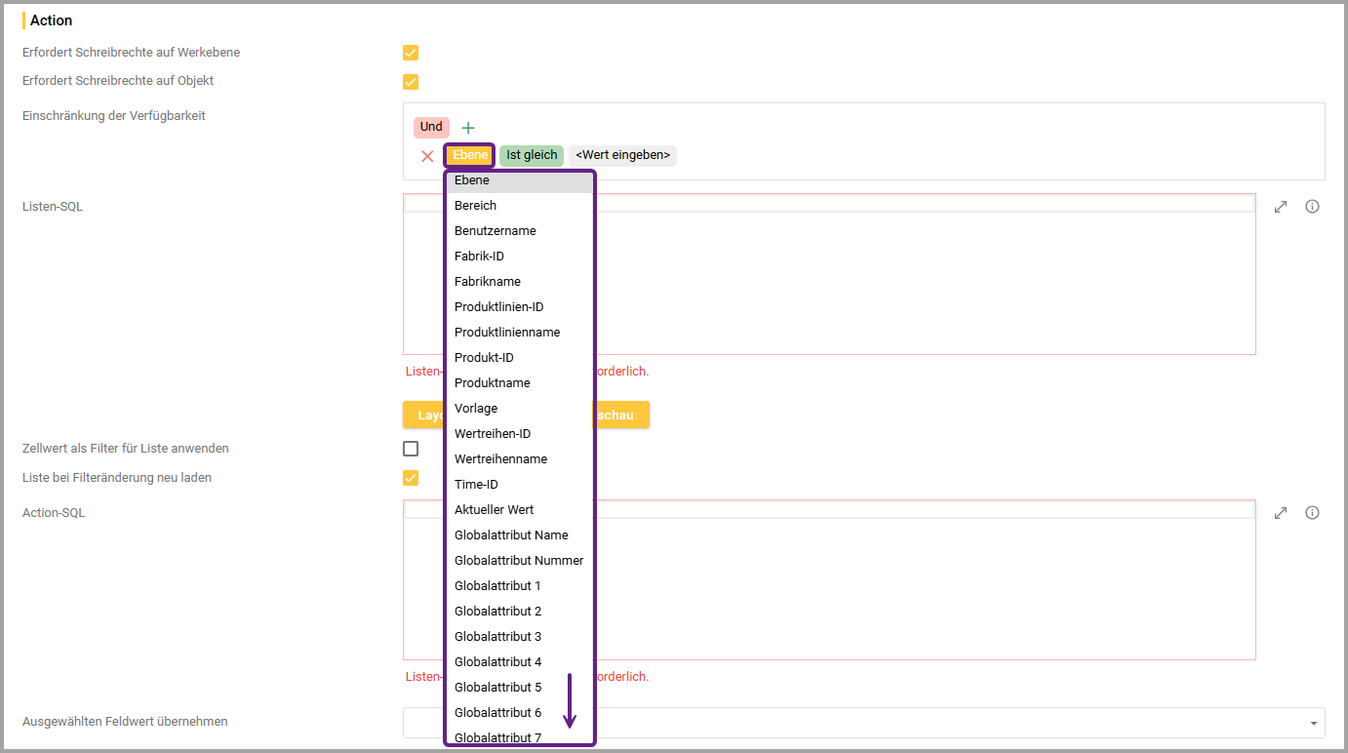The width and height of the screenshot is (1348, 753).
Task: Toggle 'Liste bei Filteränderung neu laden' checkbox
Action: pyautogui.click(x=411, y=478)
